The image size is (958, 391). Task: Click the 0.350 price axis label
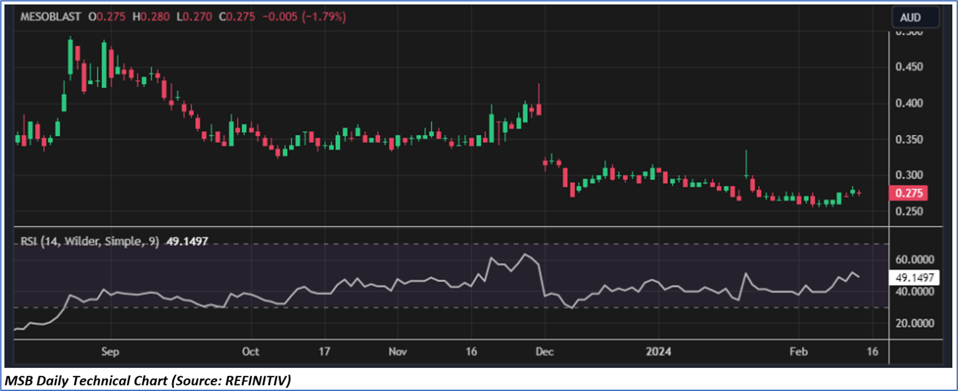click(x=909, y=140)
